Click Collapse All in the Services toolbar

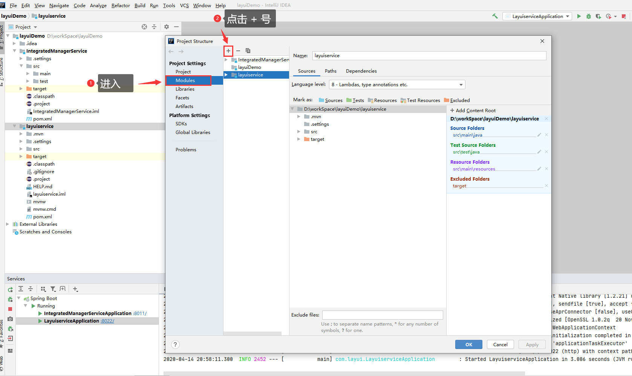click(x=31, y=289)
